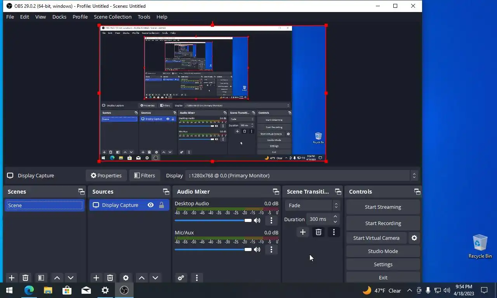Image resolution: width=497 pixels, height=298 pixels.
Task: Open virtual camera settings gear
Action: click(414, 238)
